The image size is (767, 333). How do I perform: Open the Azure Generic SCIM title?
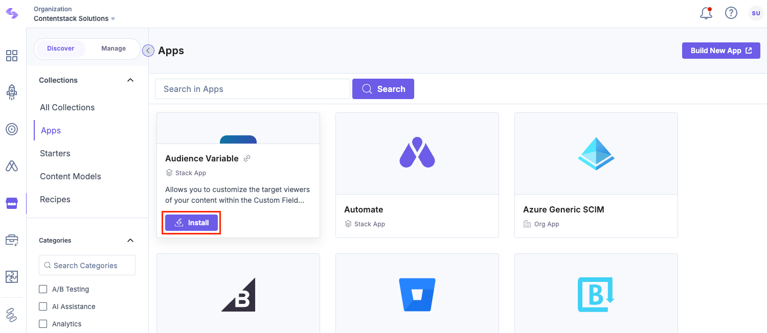point(563,209)
